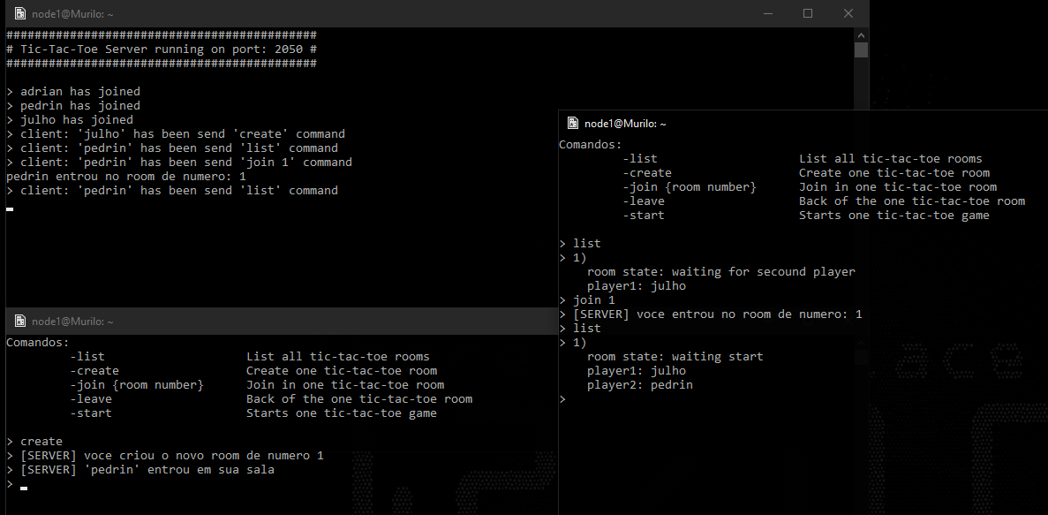Click the server terminal scrollbar thumb
Image resolution: width=1048 pixels, height=515 pixels.
click(861, 50)
